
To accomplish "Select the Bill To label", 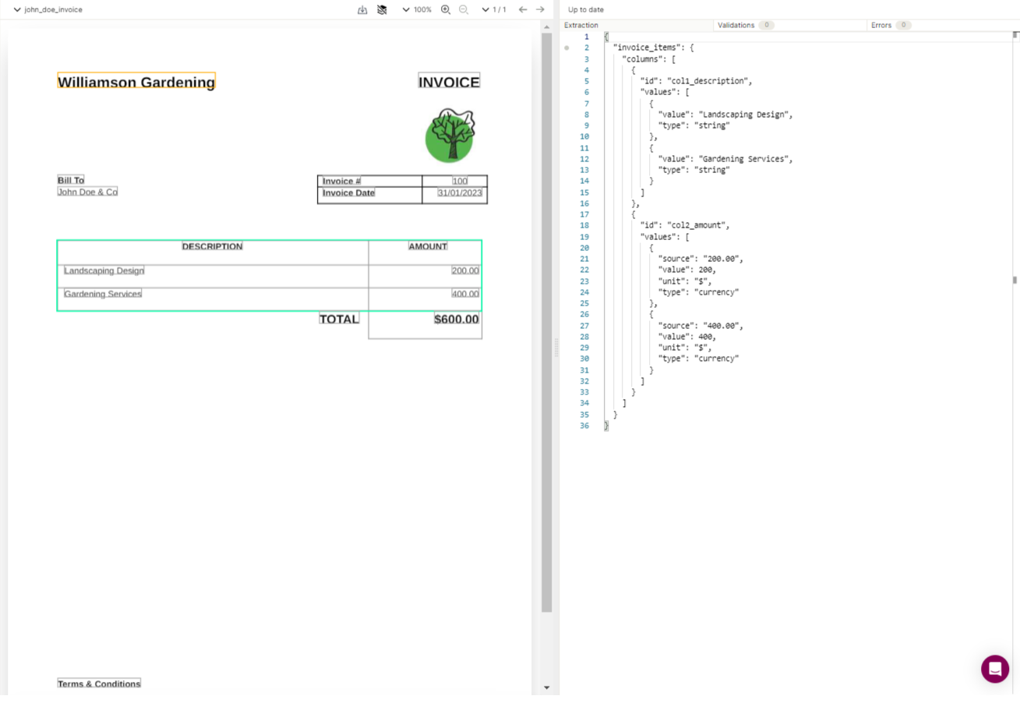I will (x=71, y=180).
